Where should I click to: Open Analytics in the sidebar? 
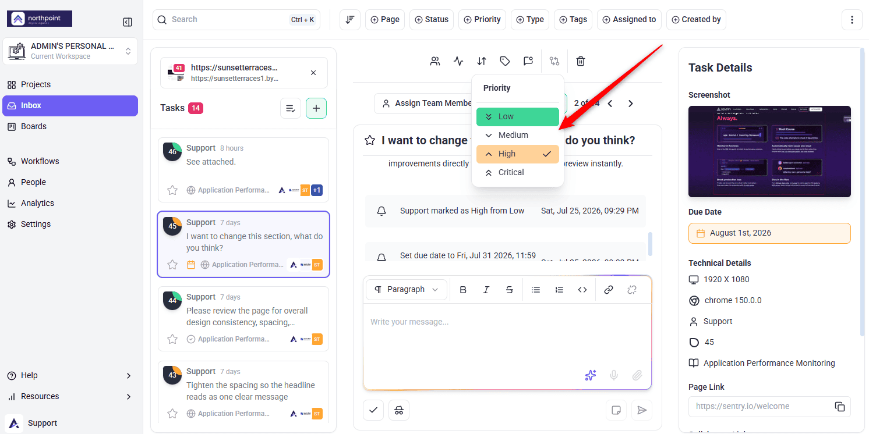70,203
